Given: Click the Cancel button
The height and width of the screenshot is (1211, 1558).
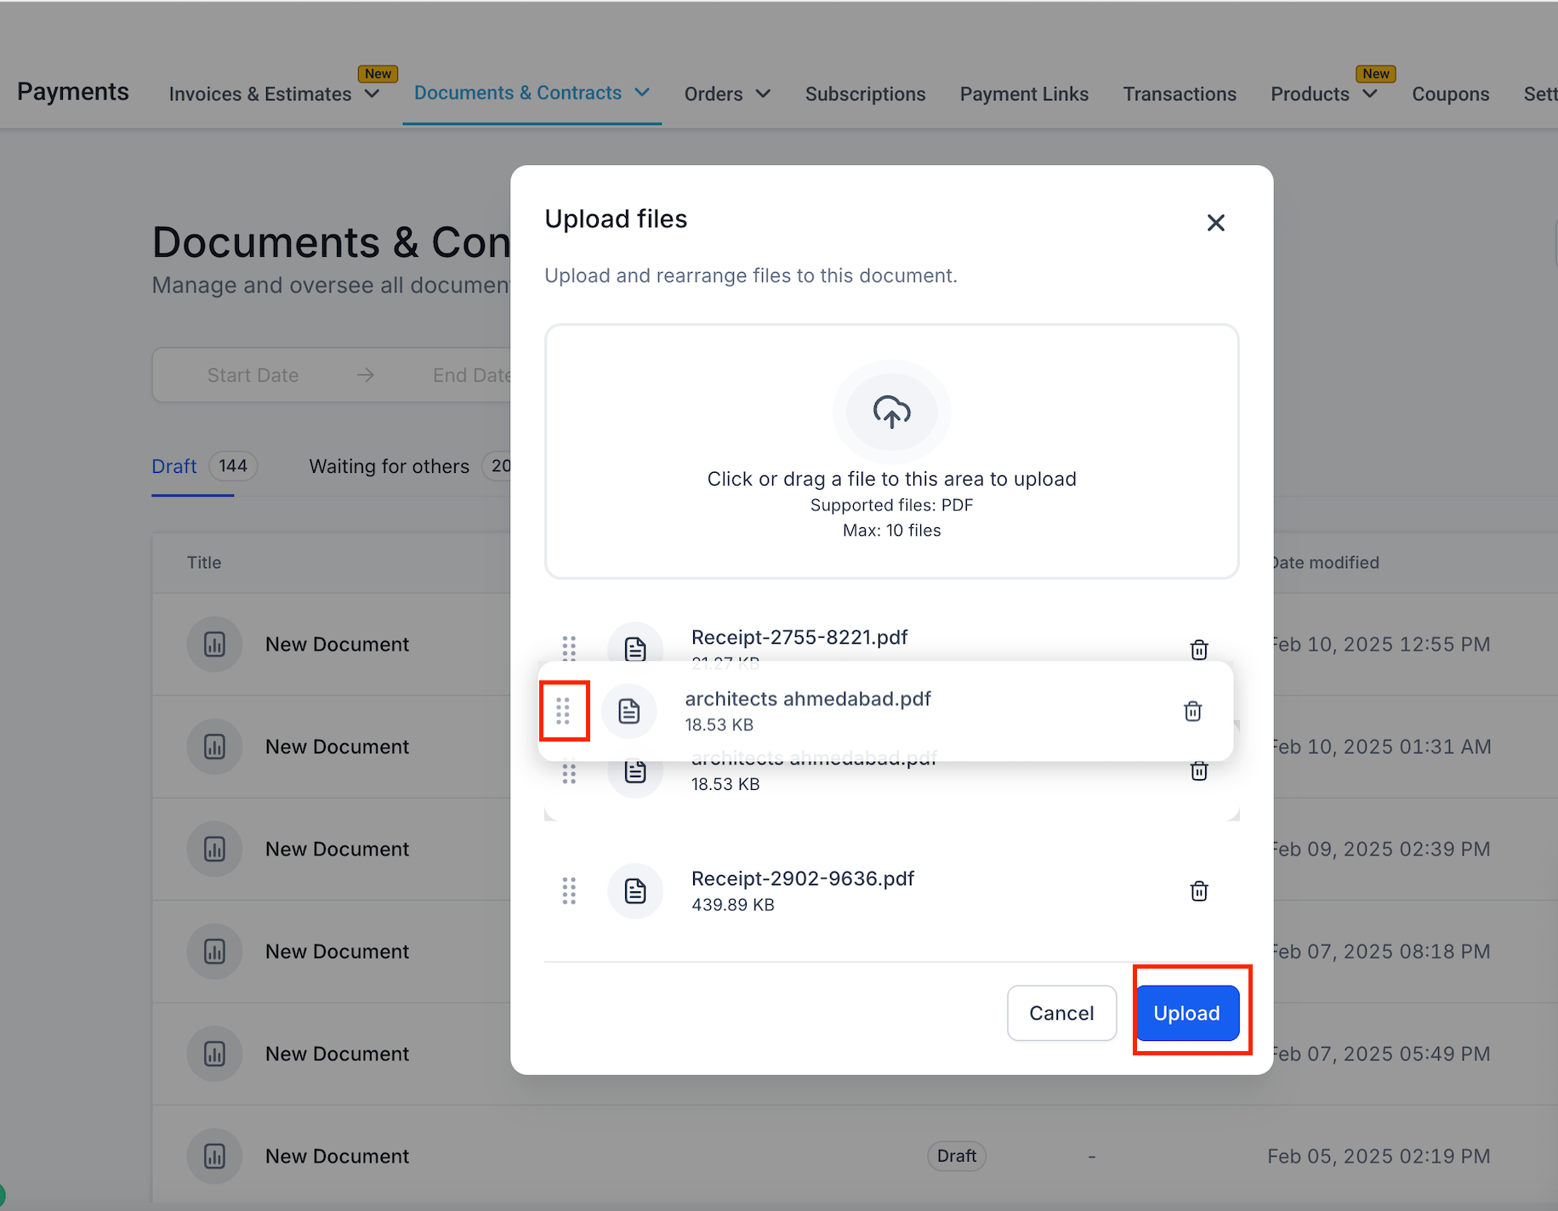Looking at the screenshot, I should coord(1061,1013).
